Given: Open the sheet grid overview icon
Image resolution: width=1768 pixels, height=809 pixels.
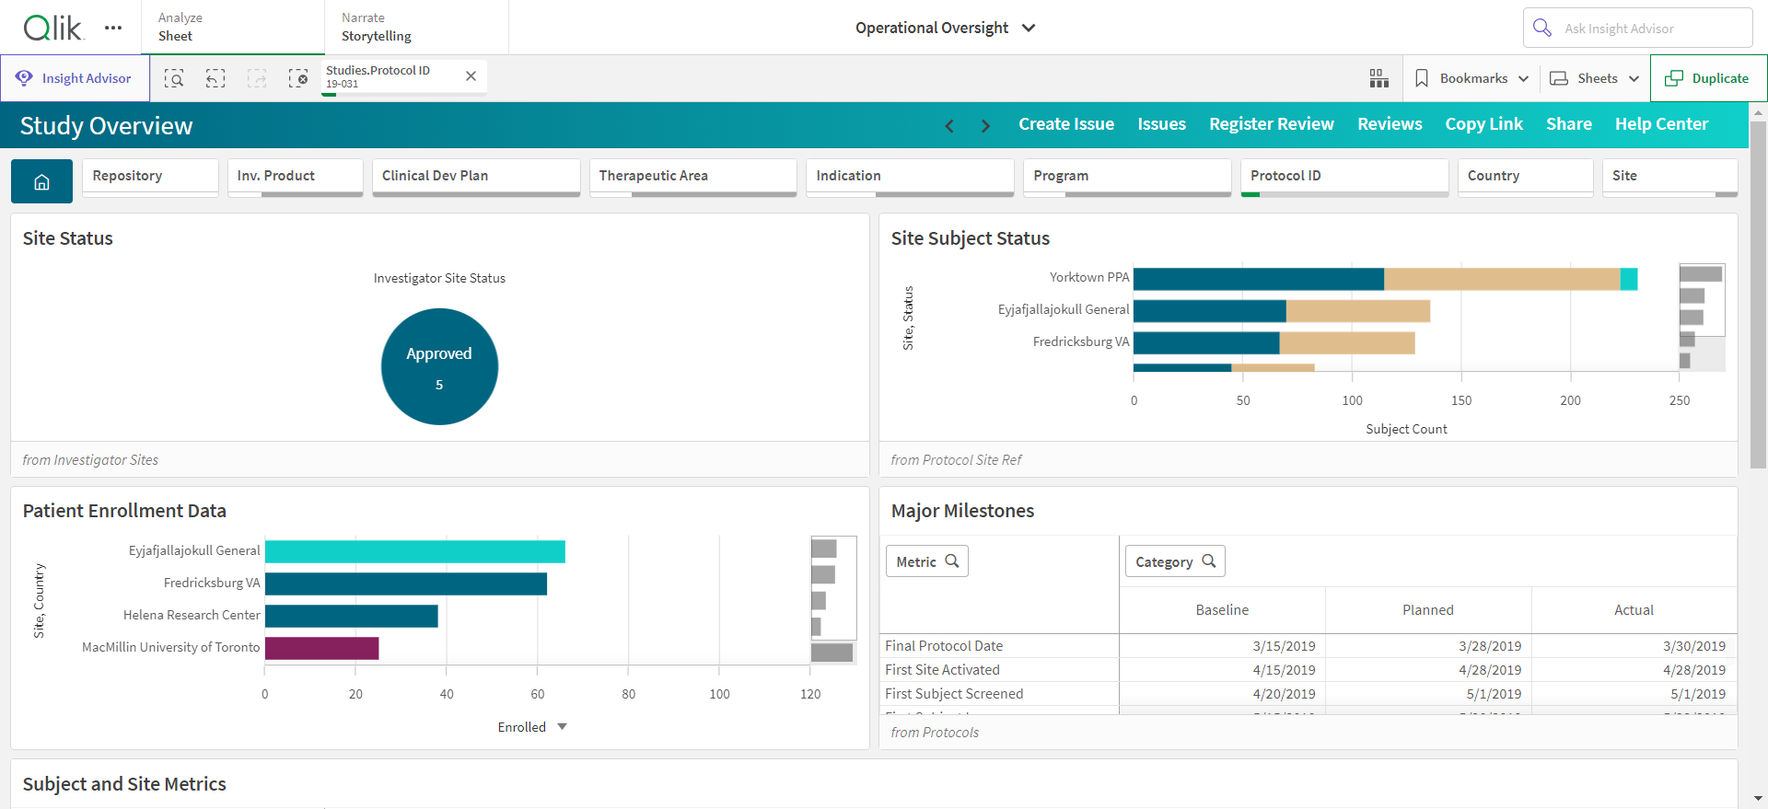Looking at the screenshot, I should (x=1378, y=78).
